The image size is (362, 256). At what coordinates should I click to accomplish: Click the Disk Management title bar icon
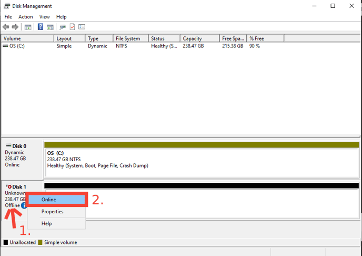tap(7, 6)
